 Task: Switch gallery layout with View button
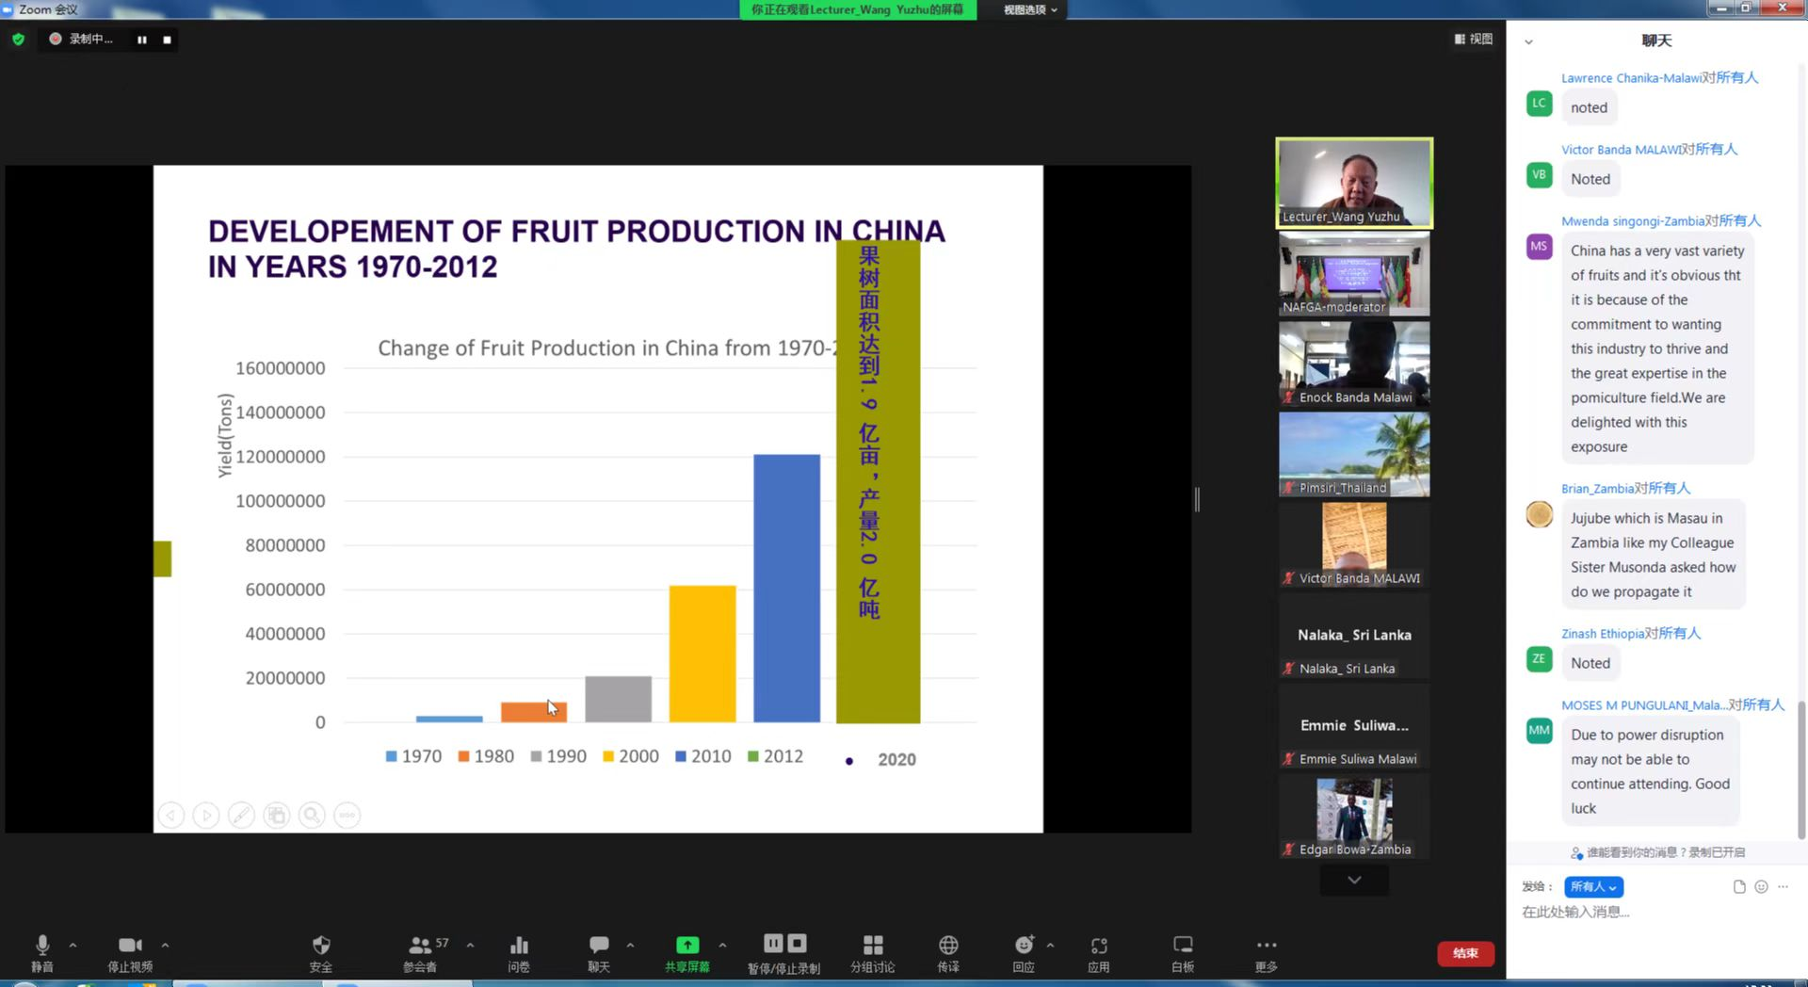[1474, 39]
